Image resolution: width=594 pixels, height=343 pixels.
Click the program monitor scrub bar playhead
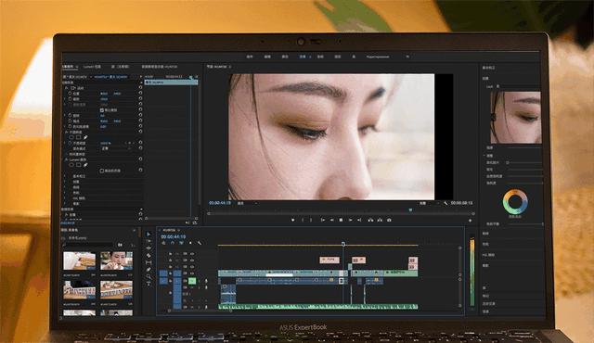pyautogui.click(x=410, y=210)
